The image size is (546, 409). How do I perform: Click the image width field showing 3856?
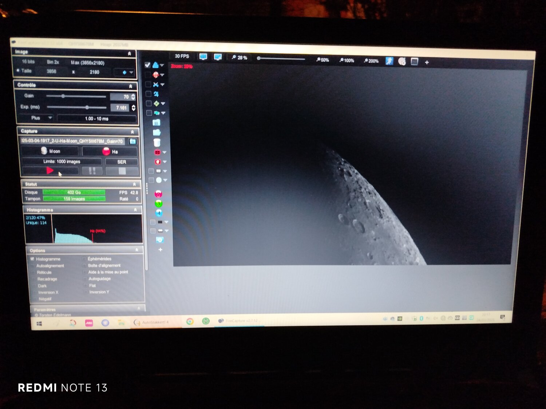[x=51, y=71]
